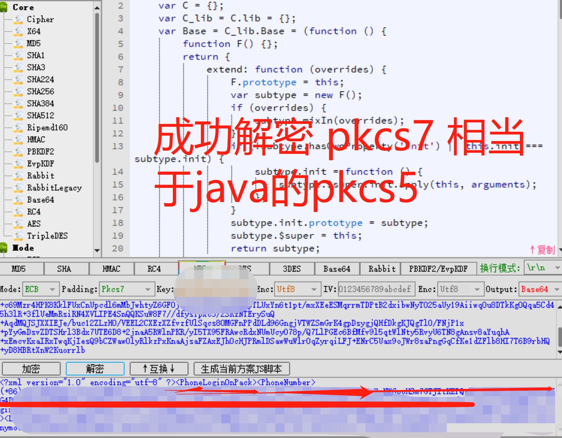Switch to the 3DES tab
The height and width of the screenshot is (438, 562).
pyautogui.click(x=292, y=268)
